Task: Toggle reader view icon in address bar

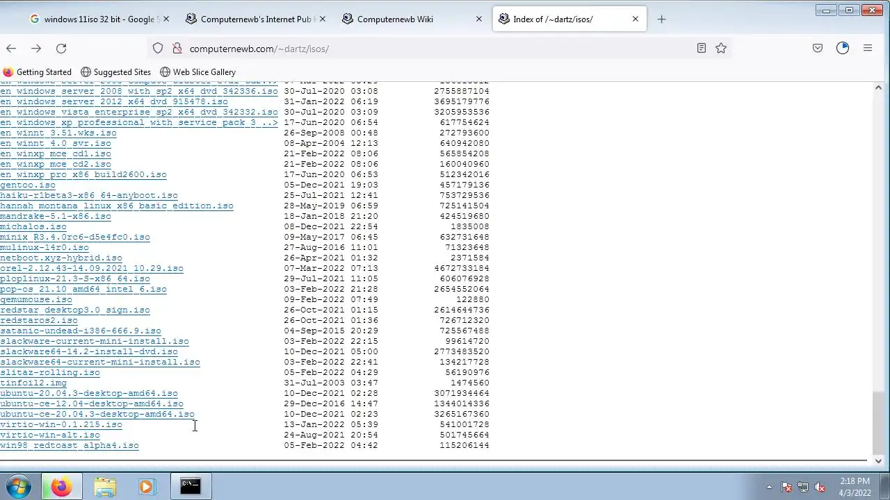Action: (701, 48)
